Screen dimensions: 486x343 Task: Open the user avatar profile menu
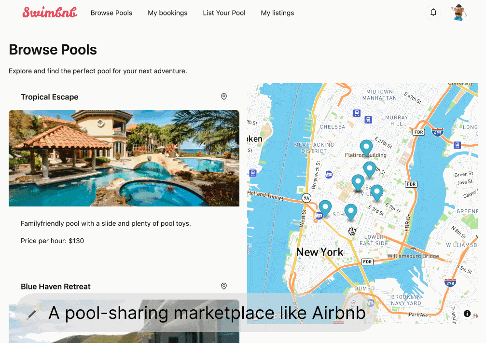pos(459,13)
